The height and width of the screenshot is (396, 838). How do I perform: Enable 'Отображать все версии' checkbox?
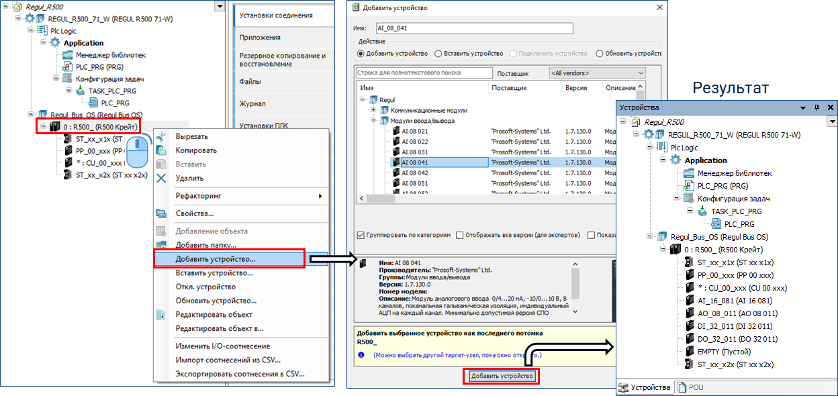coord(459,236)
